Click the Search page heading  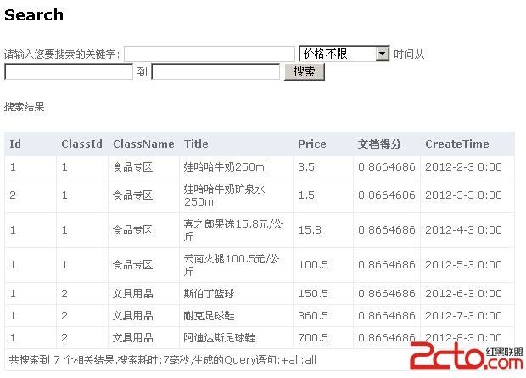click(34, 14)
